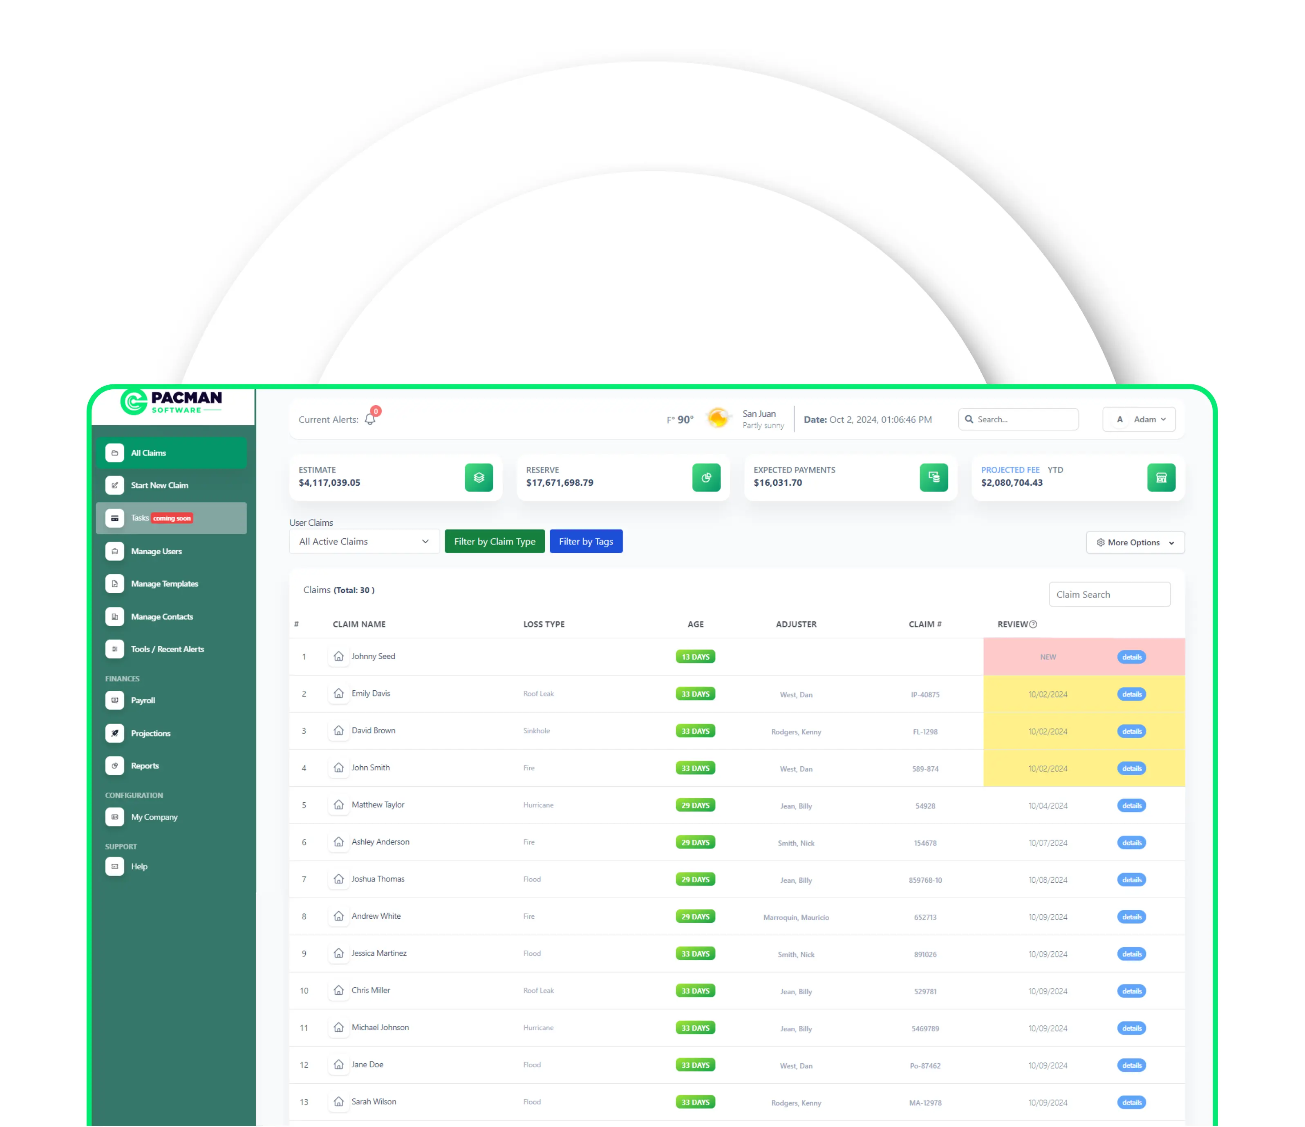Open the Adam user account menu
This screenshot has width=1305, height=1127.
tap(1139, 420)
